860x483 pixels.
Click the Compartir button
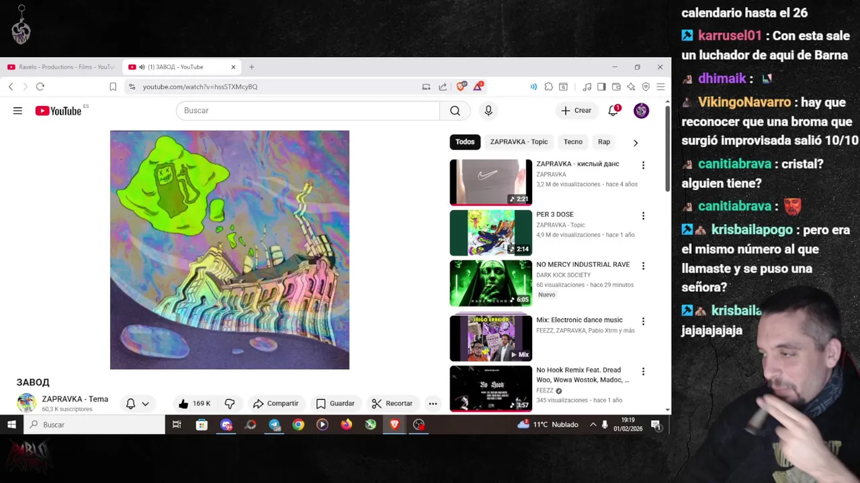coord(275,403)
